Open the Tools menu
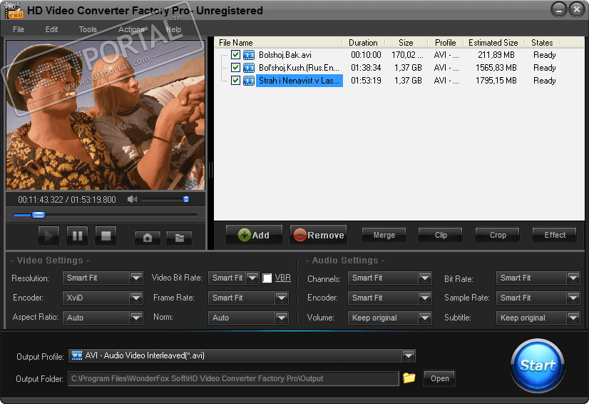The image size is (589, 404). (x=88, y=29)
